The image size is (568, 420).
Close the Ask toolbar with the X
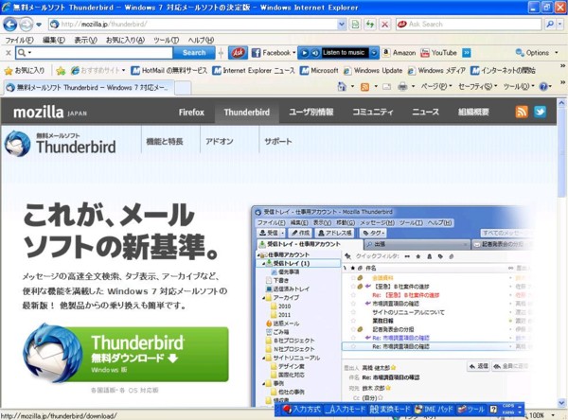(x=9, y=53)
